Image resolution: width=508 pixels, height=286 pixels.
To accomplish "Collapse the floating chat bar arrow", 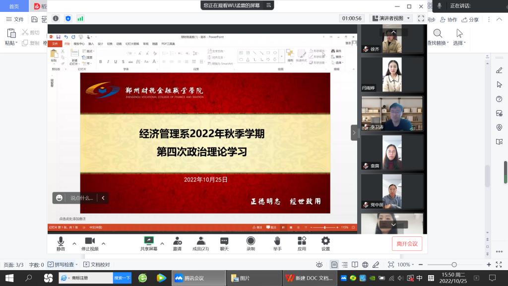I will 103,198.
